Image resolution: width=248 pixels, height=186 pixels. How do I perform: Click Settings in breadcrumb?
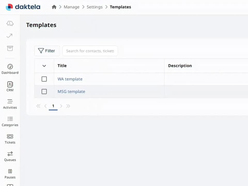click(95, 7)
